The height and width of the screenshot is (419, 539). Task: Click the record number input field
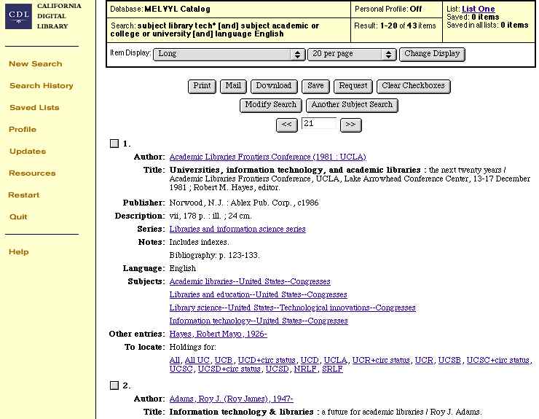(x=318, y=124)
